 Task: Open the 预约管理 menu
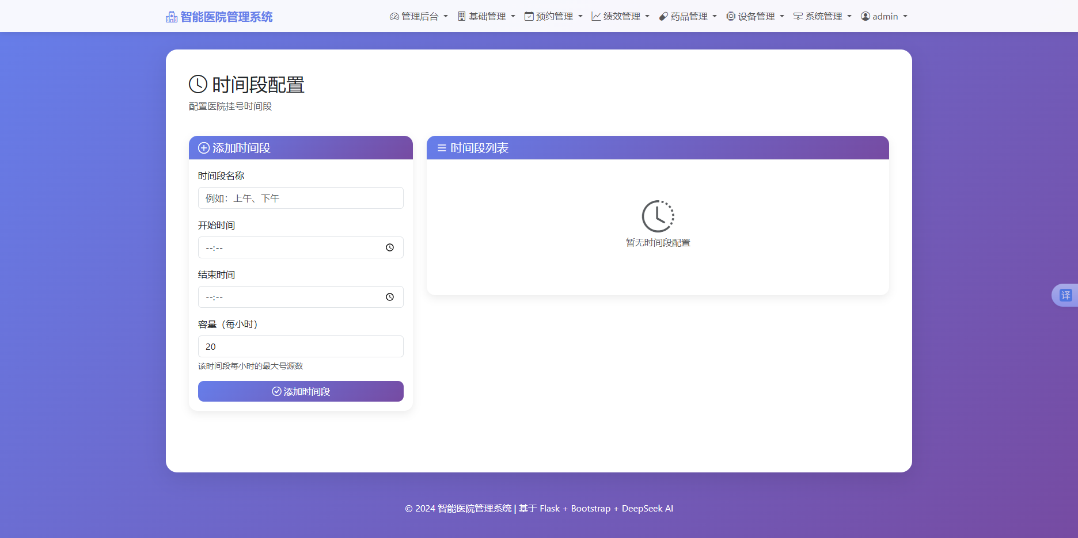553,16
